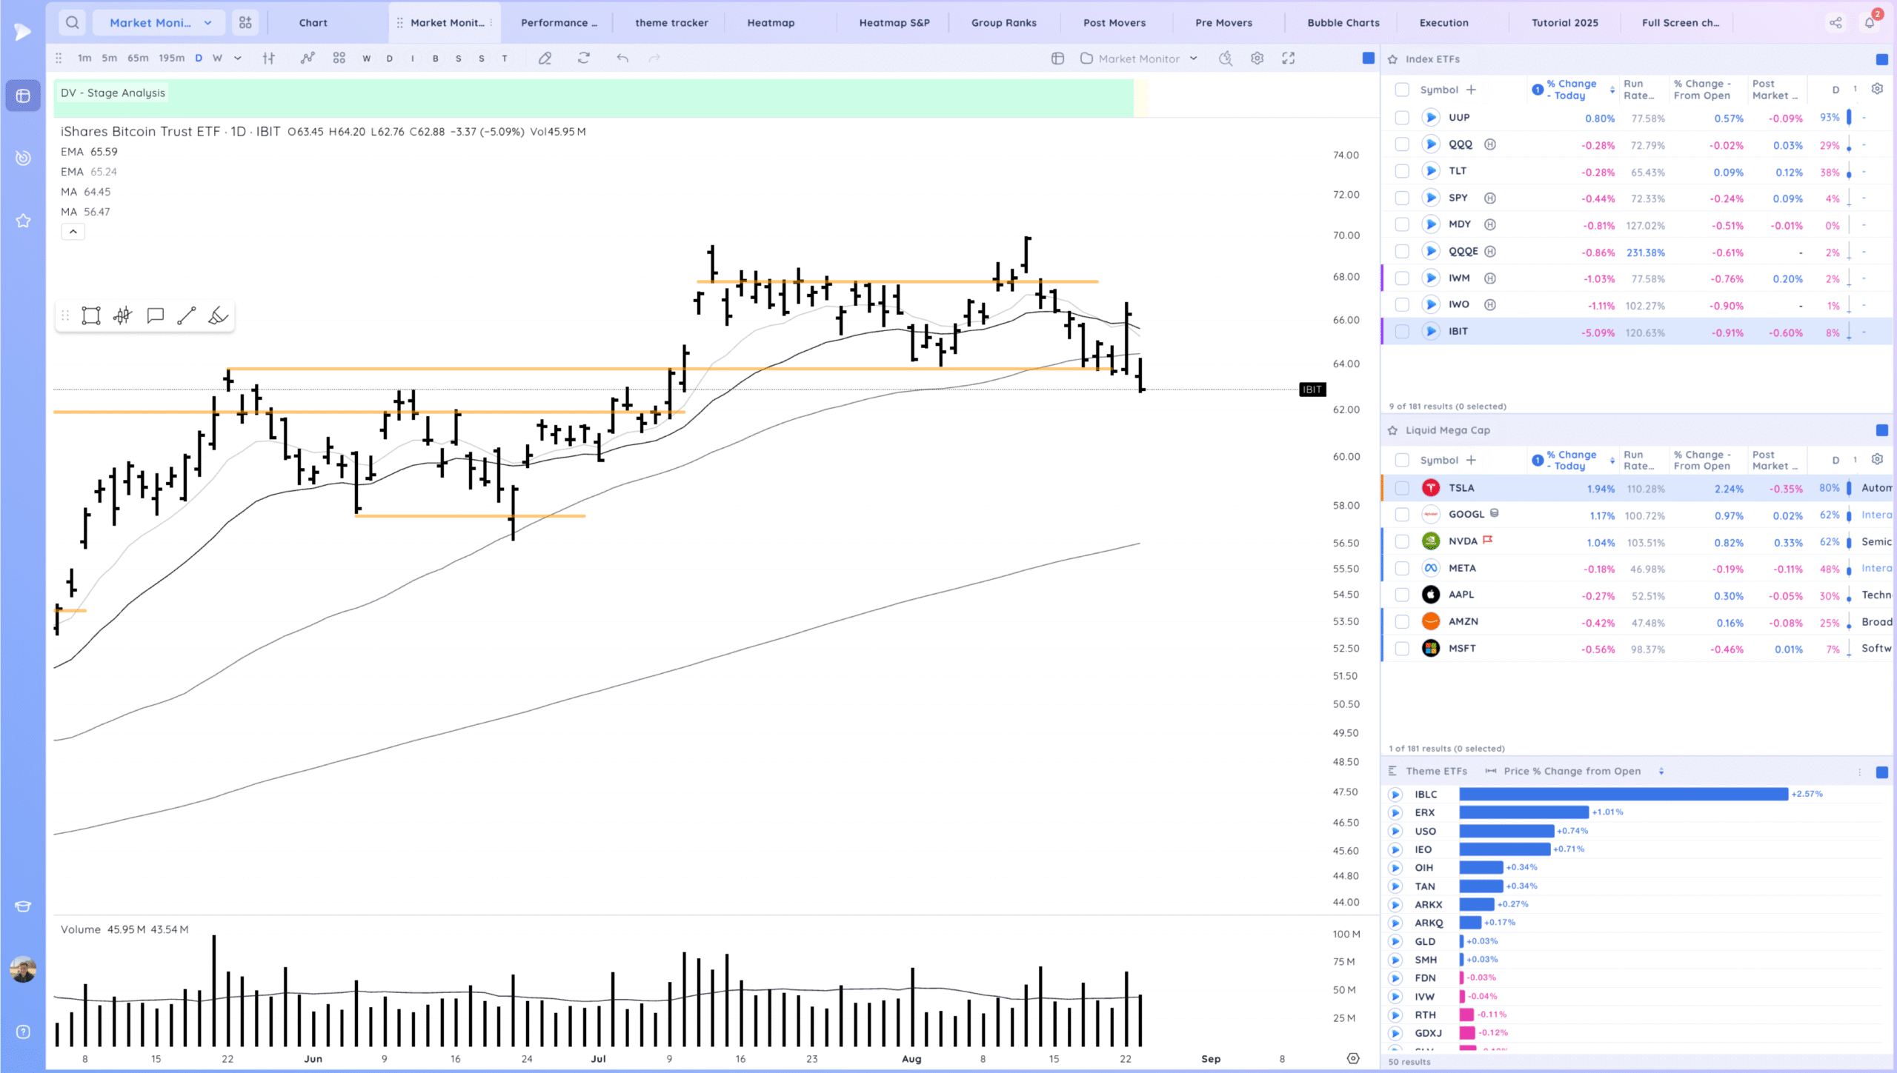
Task: Open the radar icon in left sidebar
Action: 23,158
